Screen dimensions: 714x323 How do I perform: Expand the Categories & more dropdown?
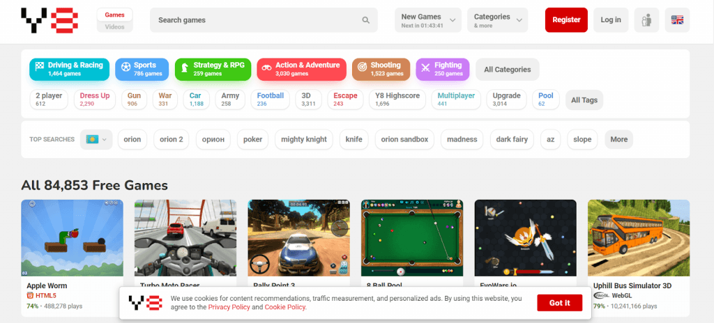[497, 20]
